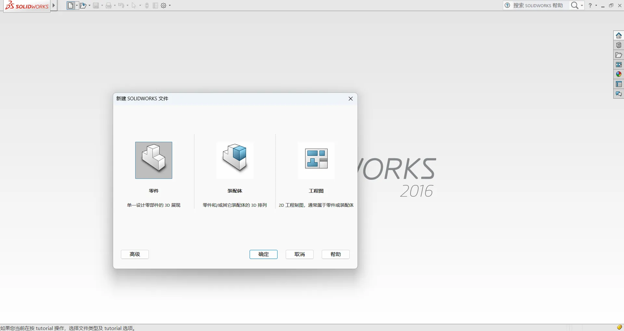Click the 工程图 label text
624x331 pixels.
(x=316, y=191)
